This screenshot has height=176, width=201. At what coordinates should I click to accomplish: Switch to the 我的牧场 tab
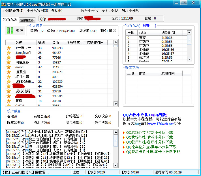tap(27, 20)
